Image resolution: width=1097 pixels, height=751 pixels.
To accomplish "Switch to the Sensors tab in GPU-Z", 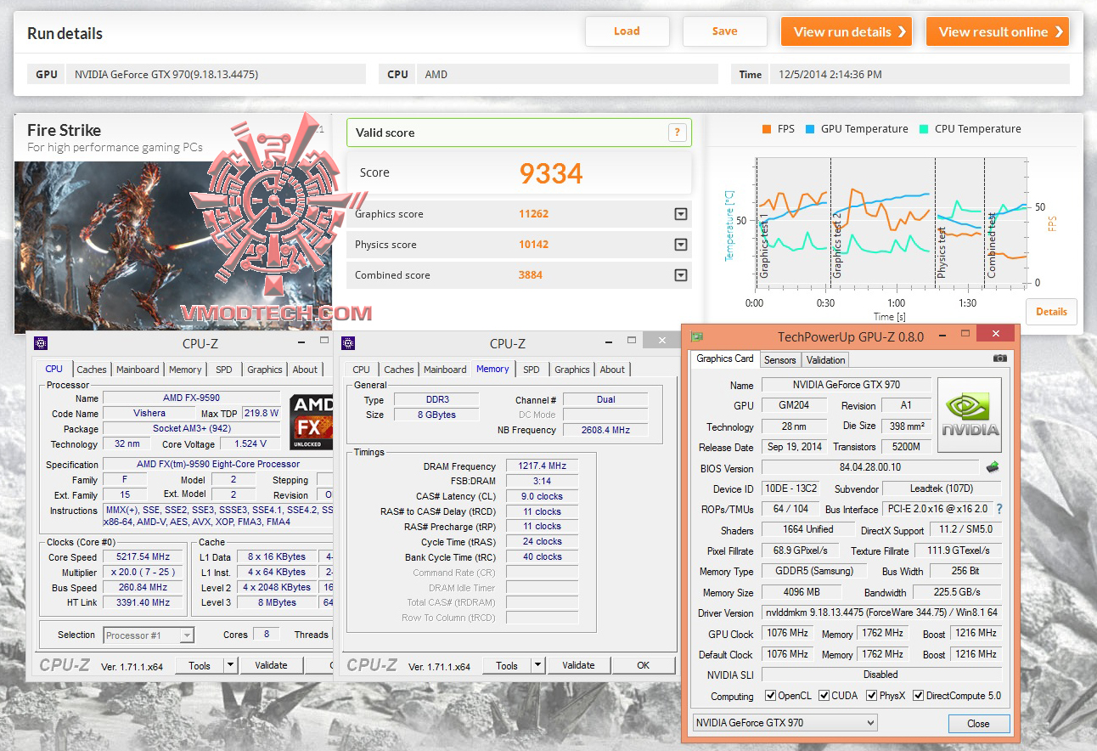I will [x=780, y=360].
